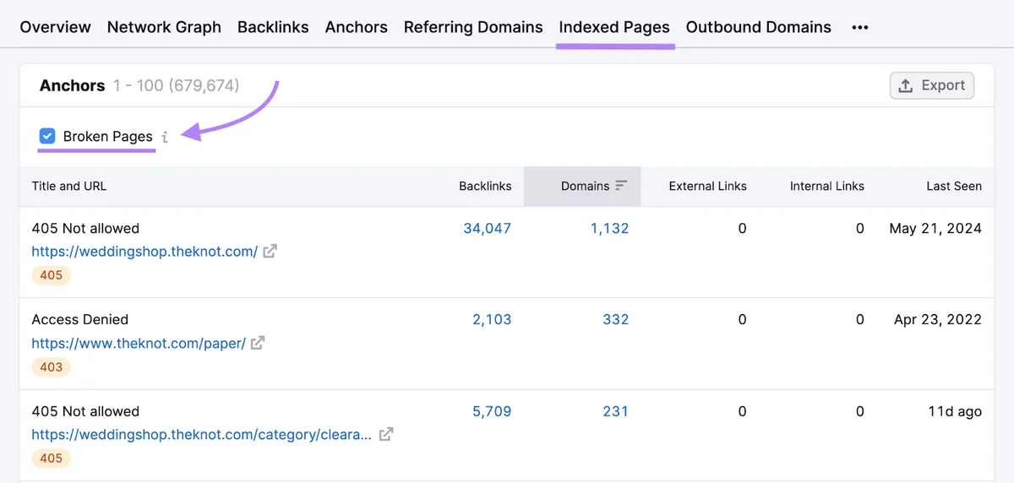Sort by the Backlinks column header

(x=485, y=186)
